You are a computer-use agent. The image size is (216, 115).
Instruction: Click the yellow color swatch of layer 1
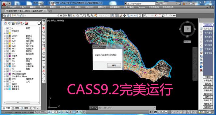[10, 33]
